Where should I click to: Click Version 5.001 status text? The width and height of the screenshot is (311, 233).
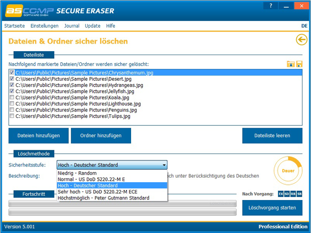coord(20,227)
